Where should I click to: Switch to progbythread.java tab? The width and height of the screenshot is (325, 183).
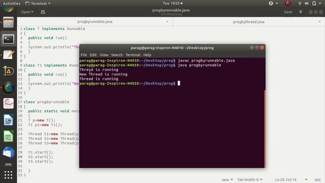(x=248, y=22)
